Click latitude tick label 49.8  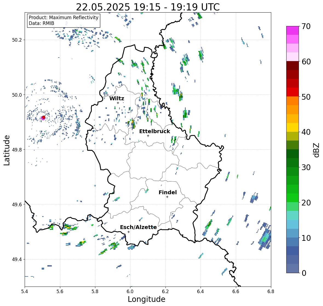tap(17, 150)
